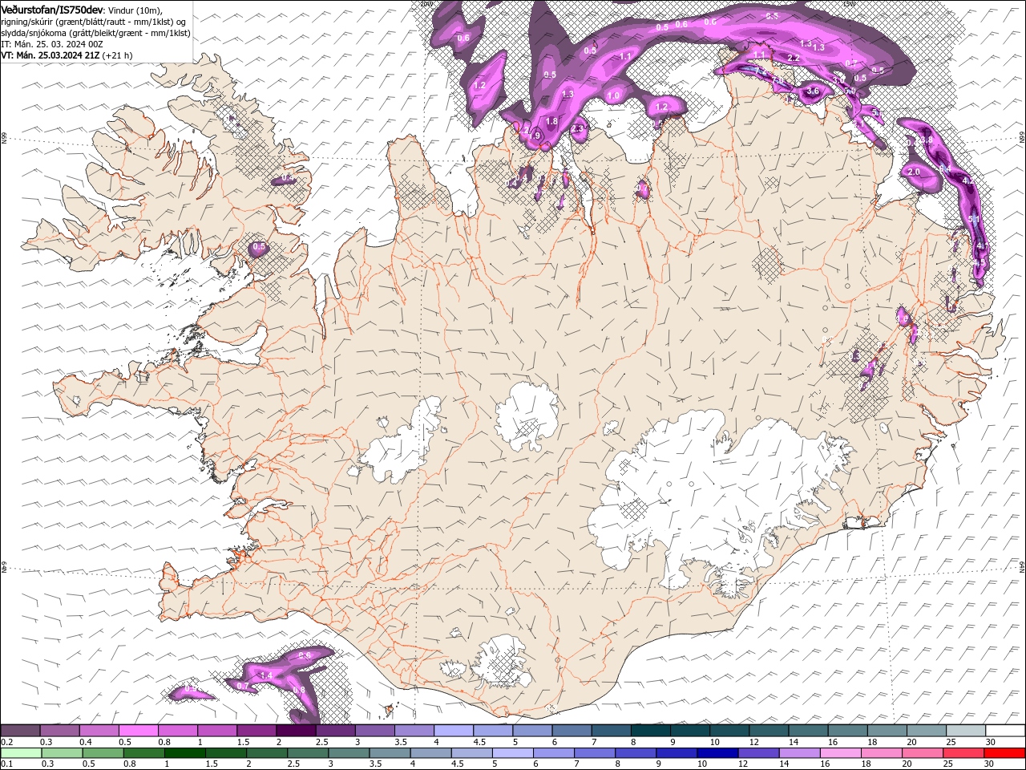Viewport: 1026px width, 770px height.
Task: Click the 3.6 precipitation value on the northeast coast
Action: [x=812, y=91]
